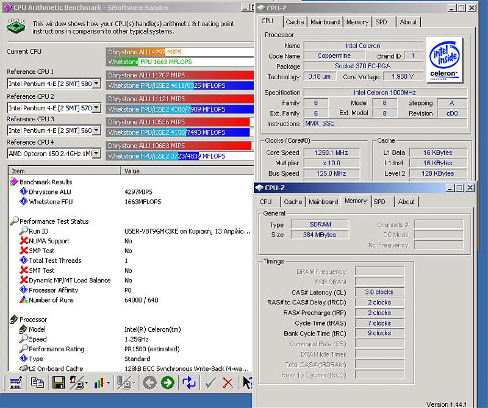Click the red X icon beside NUMA Support
488x408 pixels.
coord(24,240)
